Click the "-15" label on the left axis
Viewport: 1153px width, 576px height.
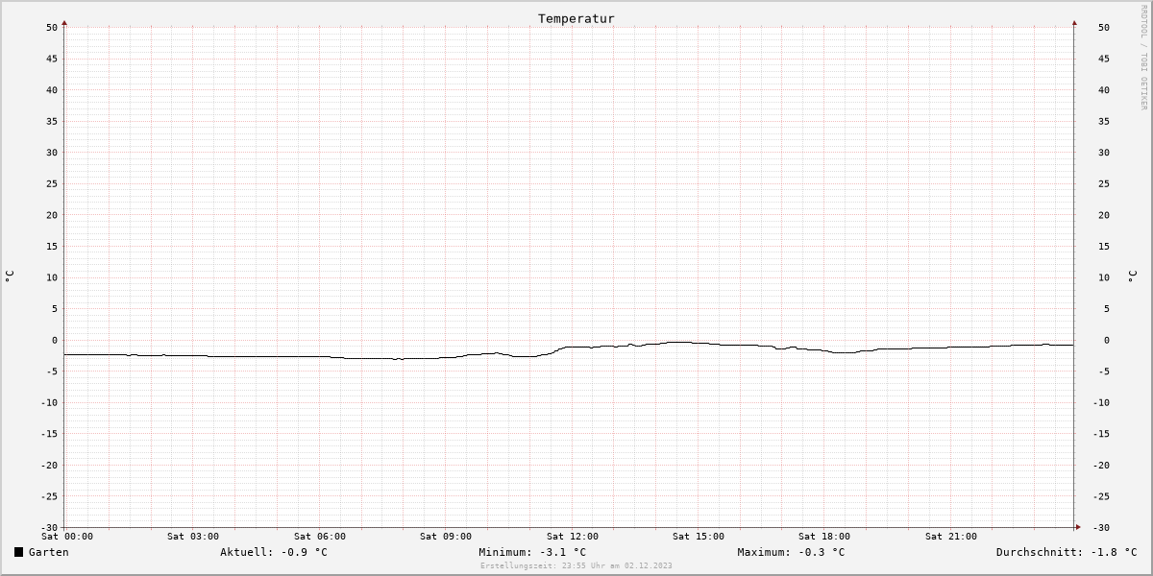click(x=49, y=434)
